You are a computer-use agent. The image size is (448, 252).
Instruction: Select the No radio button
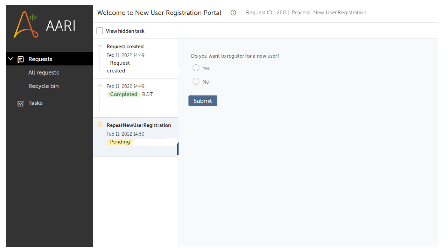coord(196,82)
